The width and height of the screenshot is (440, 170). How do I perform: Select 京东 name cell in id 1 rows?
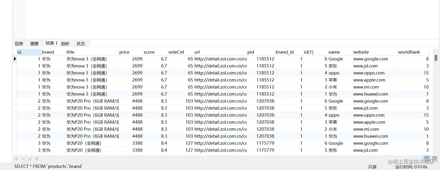tap(340, 66)
